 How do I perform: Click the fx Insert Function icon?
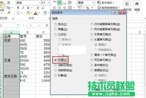click(47, 25)
